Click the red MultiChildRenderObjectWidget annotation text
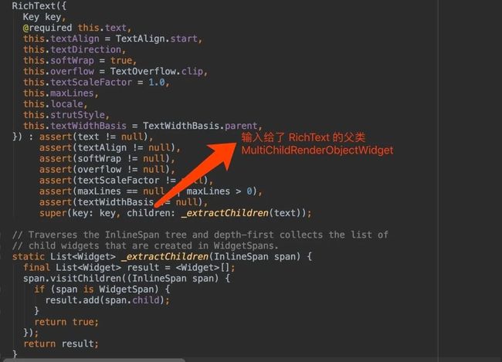This screenshot has height=362, width=502. click(317, 151)
